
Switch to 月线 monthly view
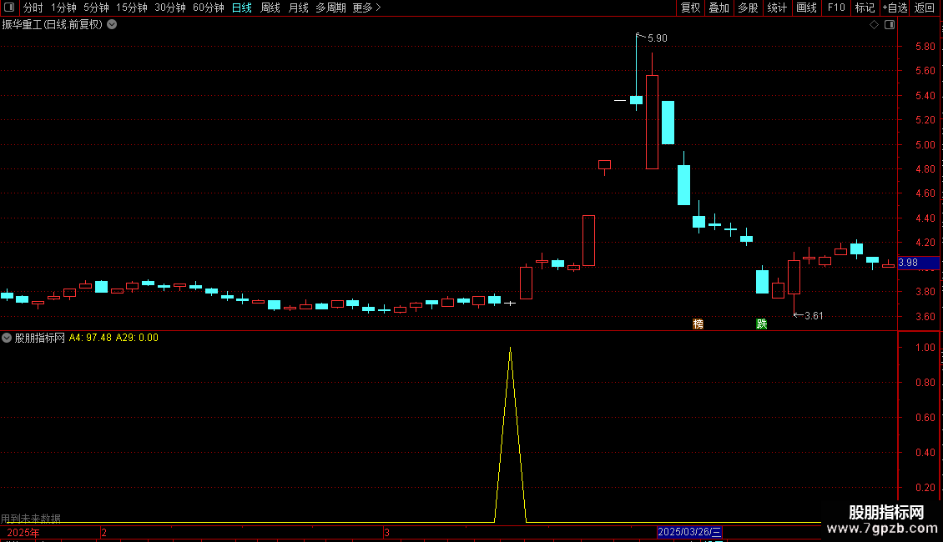pyautogui.click(x=298, y=8)
